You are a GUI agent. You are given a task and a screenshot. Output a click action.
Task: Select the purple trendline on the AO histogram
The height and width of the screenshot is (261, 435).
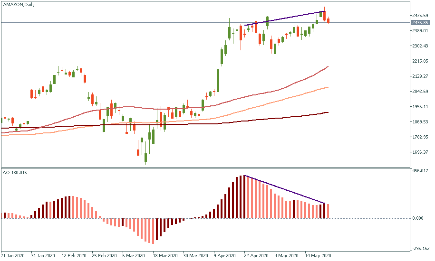(285, 190)
